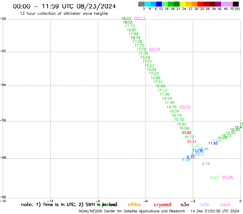Click the 17.68 wave height value
Image resolution: width=243 pixels, height=214 pixels.
click(x=137, y=41)
